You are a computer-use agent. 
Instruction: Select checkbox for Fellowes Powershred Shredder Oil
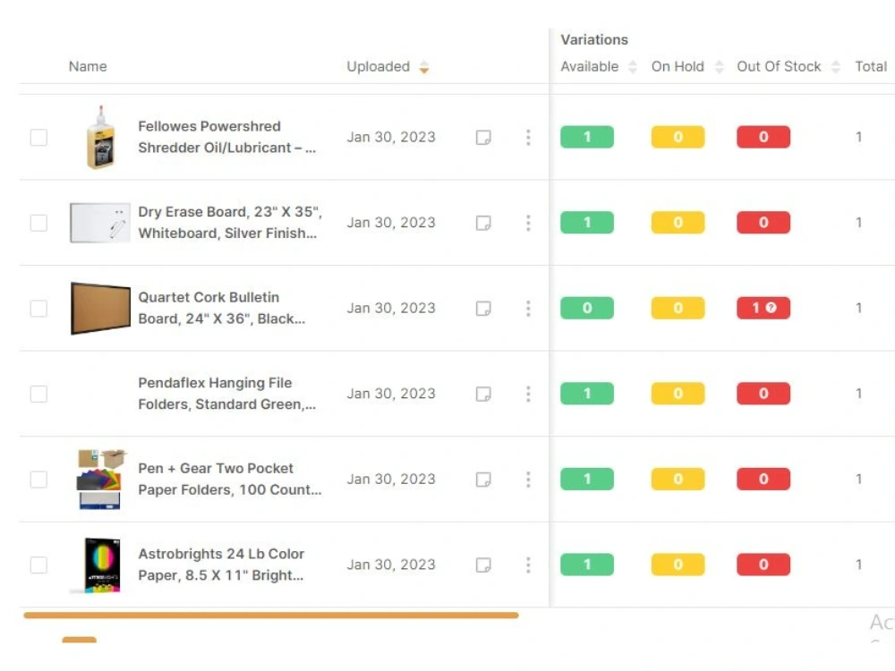(x=38, y=138)
